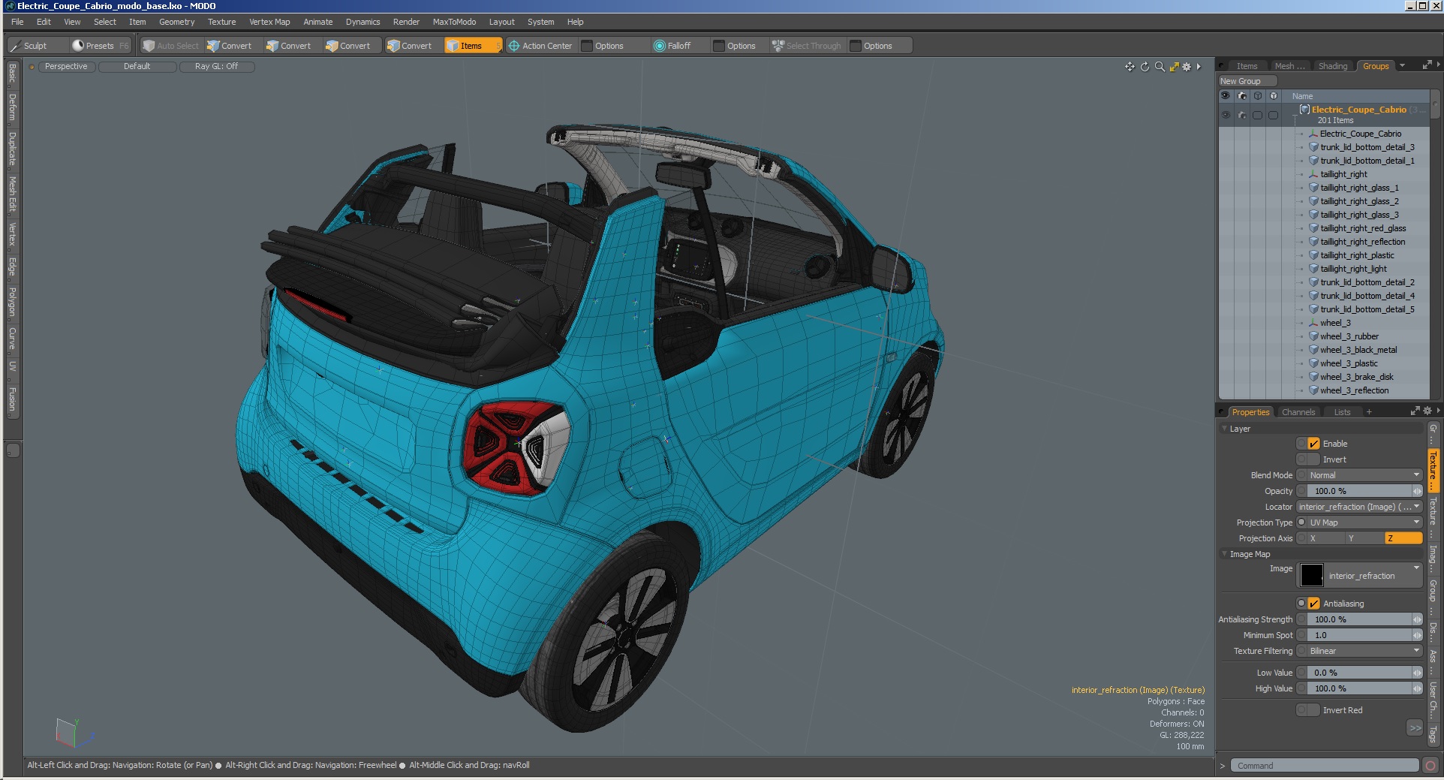Open the Vertex Map menu
The image size is (1444, 780).
tap(269, 22)
